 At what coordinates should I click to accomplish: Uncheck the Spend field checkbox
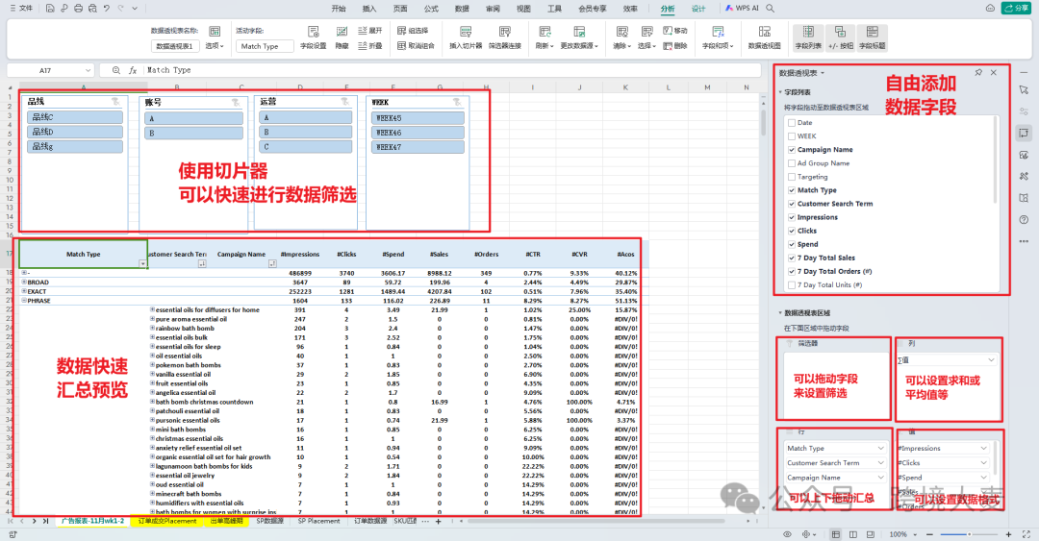(x=792, y=244)
